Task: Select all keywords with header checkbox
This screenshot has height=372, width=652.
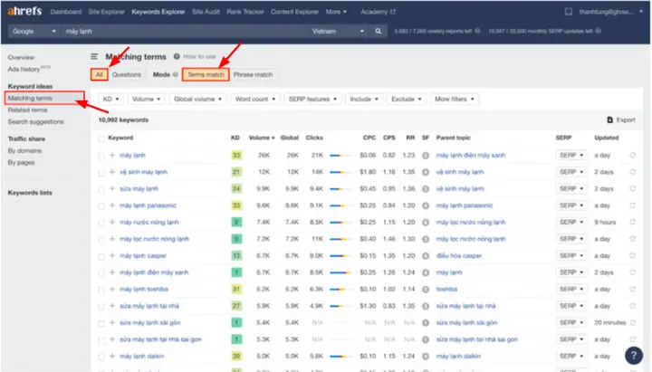Action: click(x=101, y=138)
